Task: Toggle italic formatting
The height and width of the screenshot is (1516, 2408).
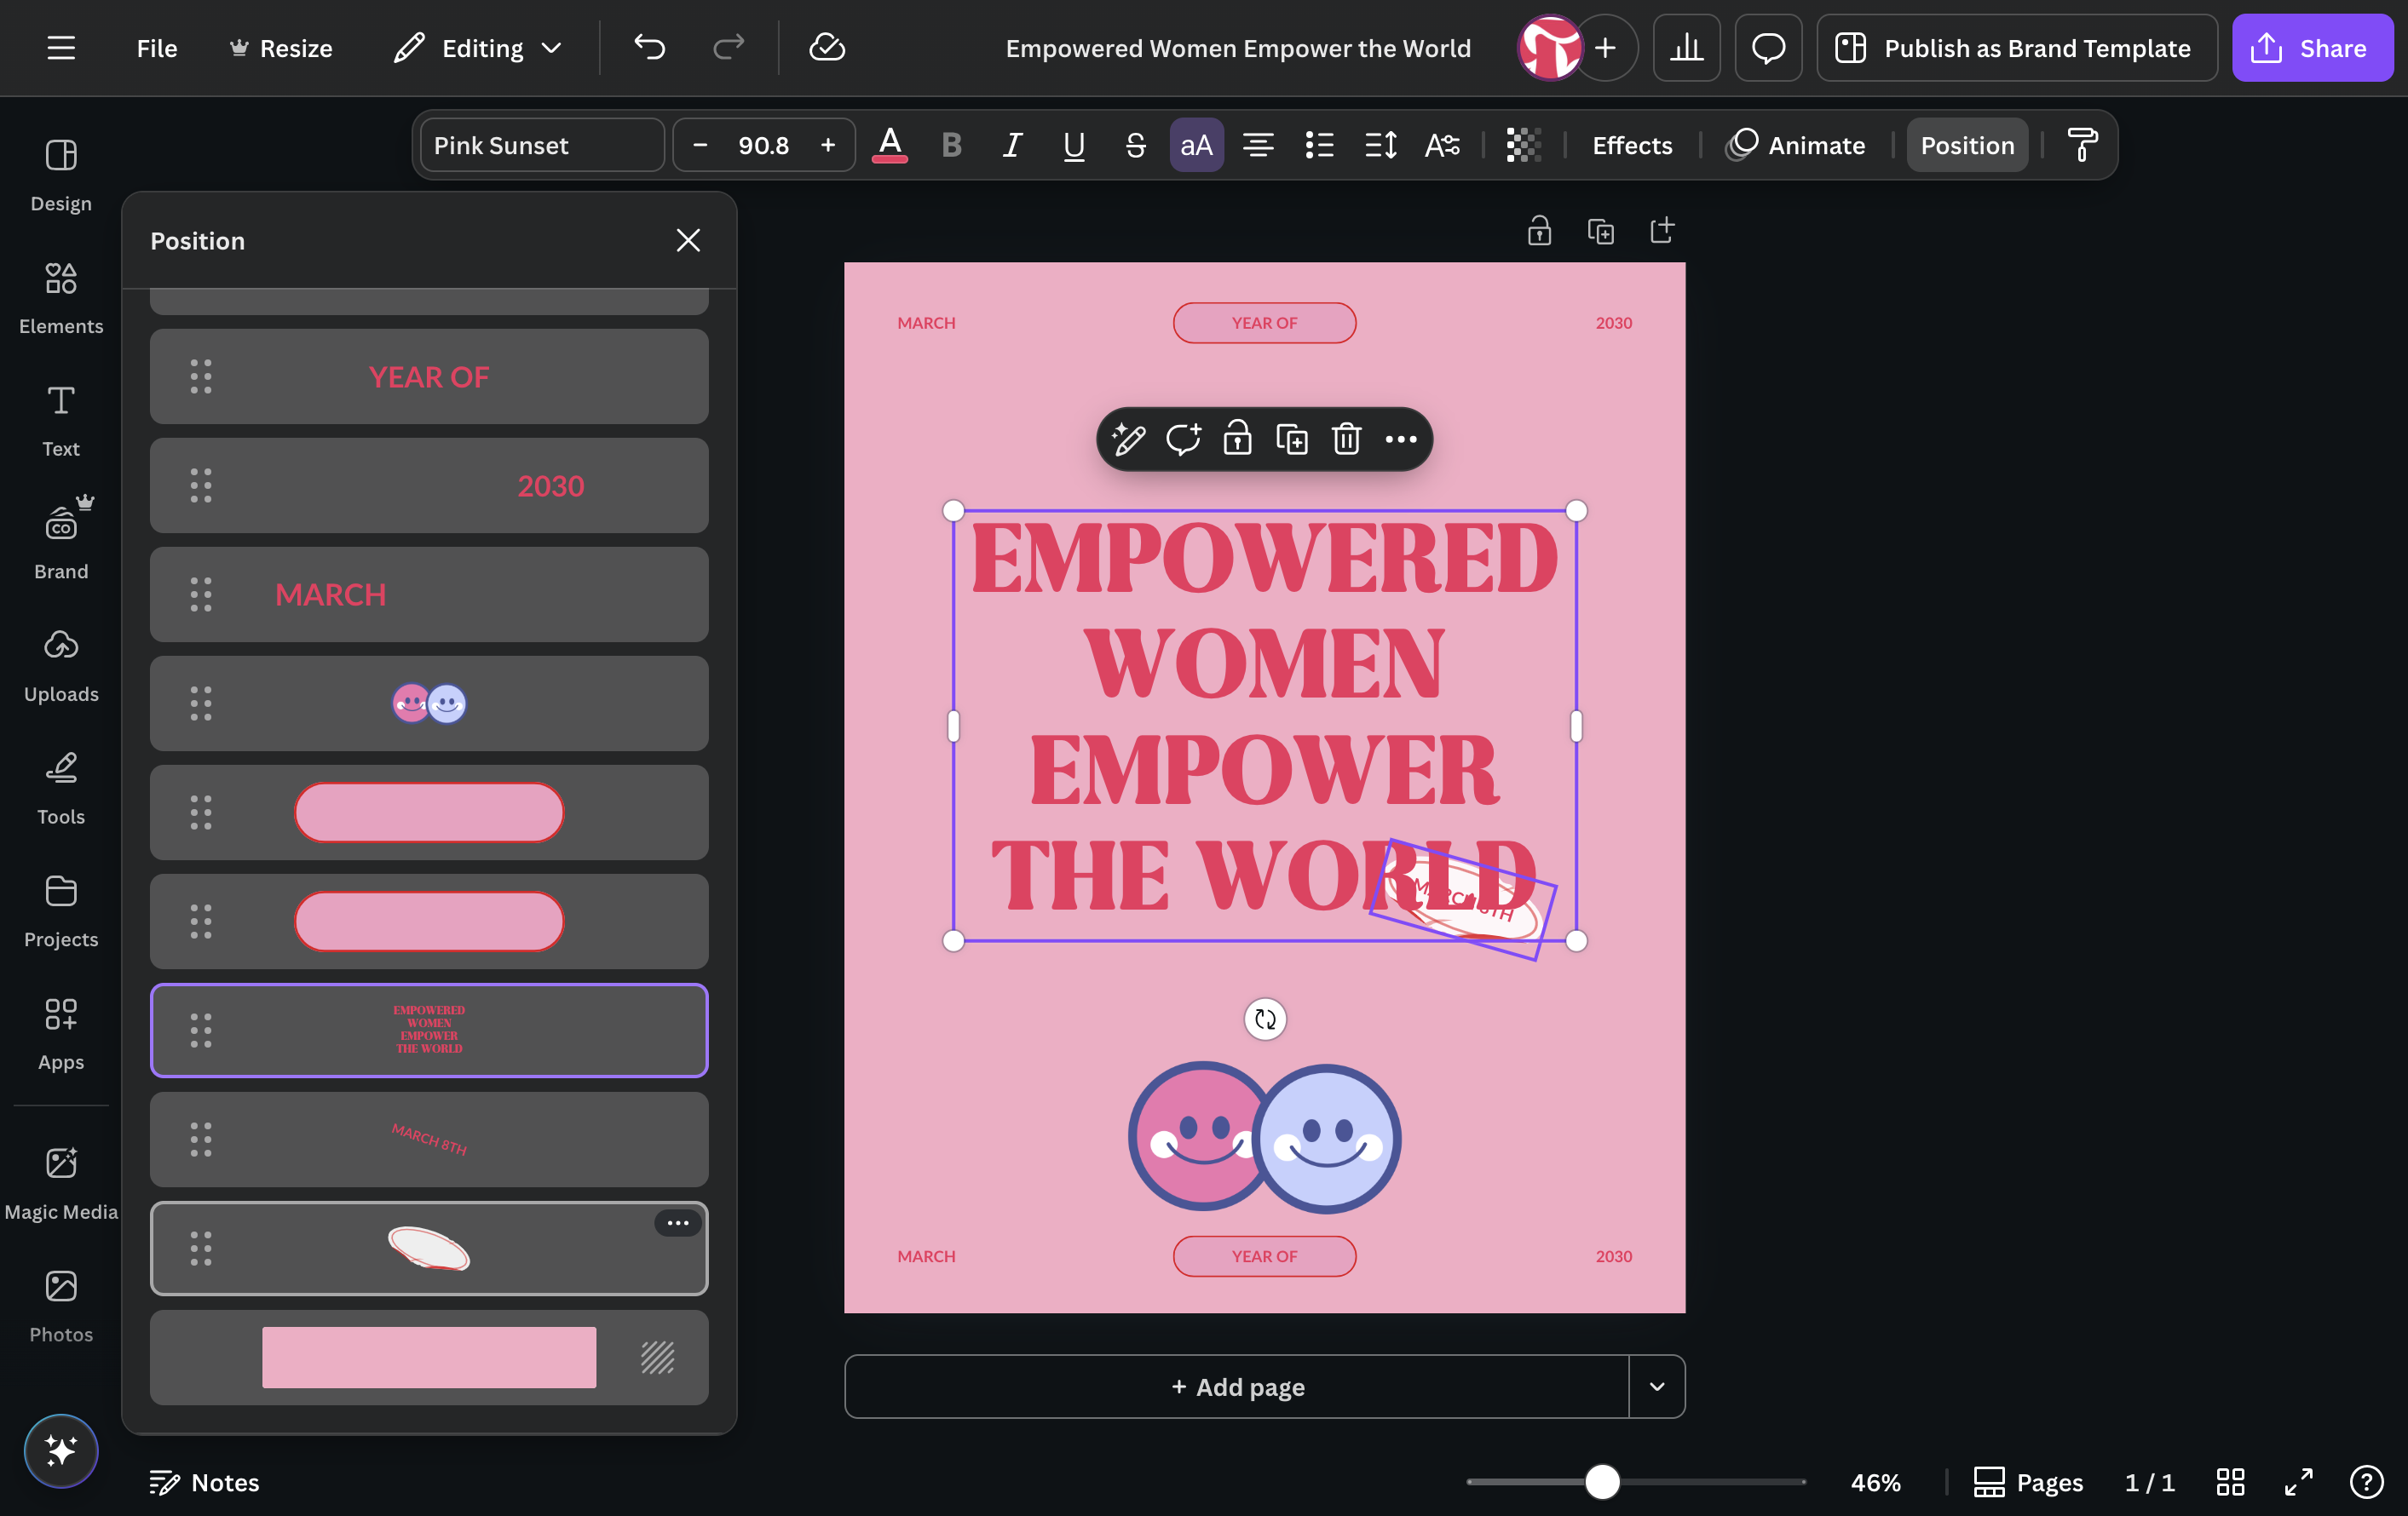Action: click(x=1012, y=145)
